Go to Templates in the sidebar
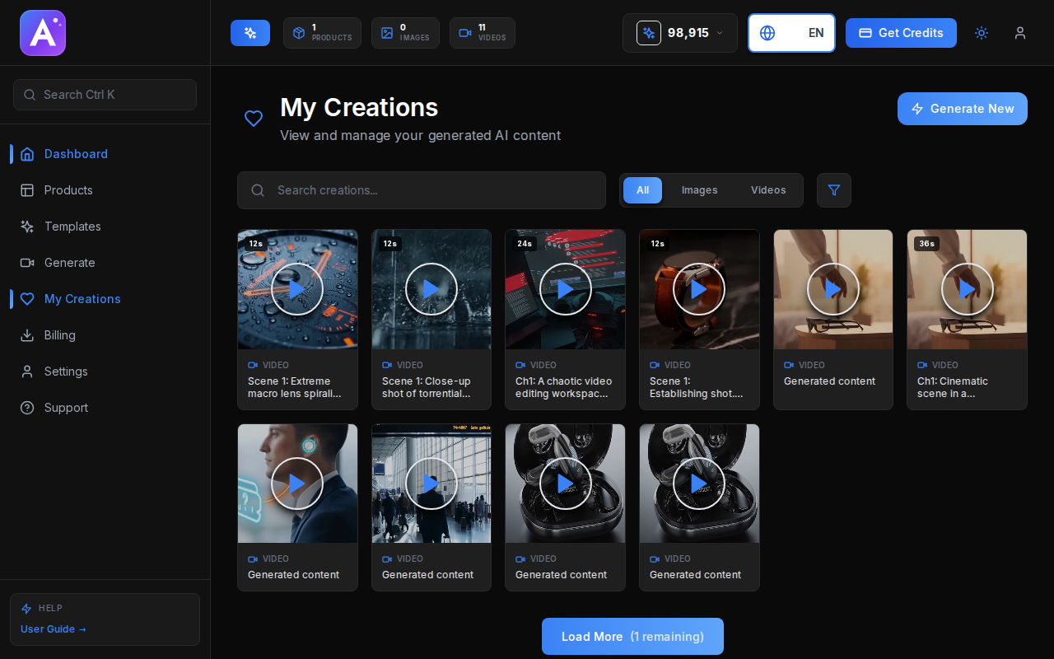The height and width of the screenshot is (659, 1054). (x=72, y=227)
